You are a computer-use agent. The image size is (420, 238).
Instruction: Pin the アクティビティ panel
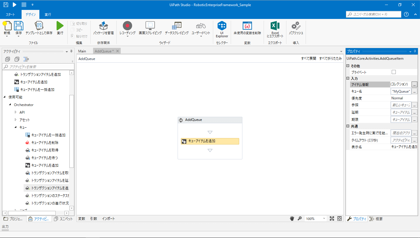(71, 51)
